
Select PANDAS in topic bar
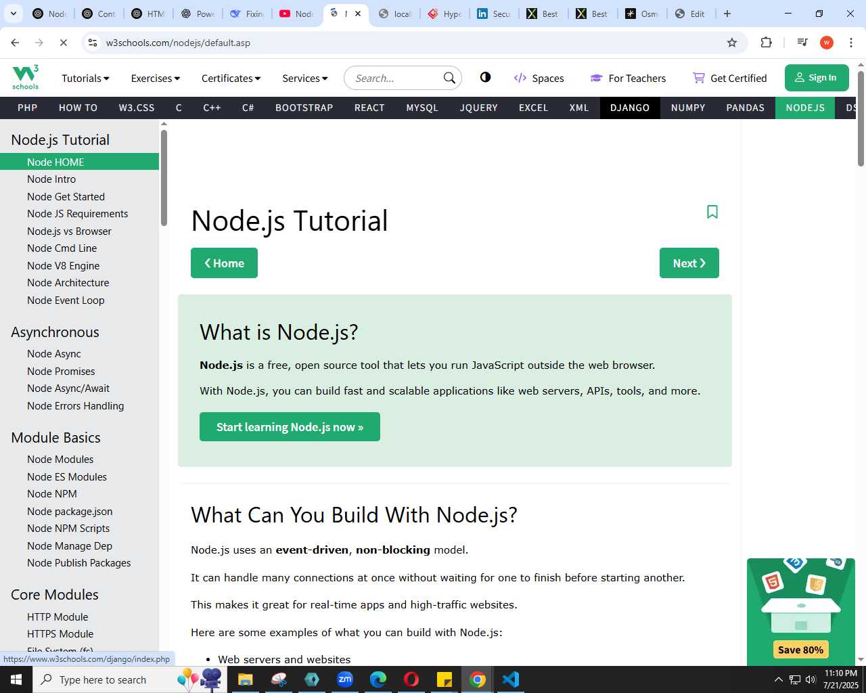[x=746, y=108]
